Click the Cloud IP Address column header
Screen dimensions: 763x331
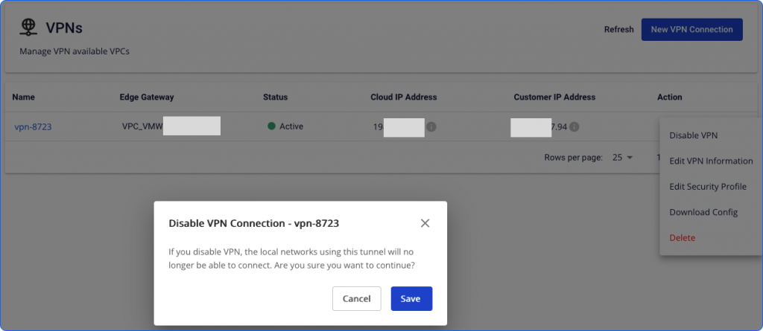403,97
